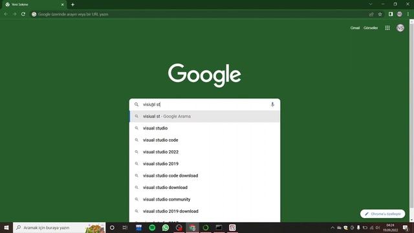Click the back navigation arrow

pos(6,14)
